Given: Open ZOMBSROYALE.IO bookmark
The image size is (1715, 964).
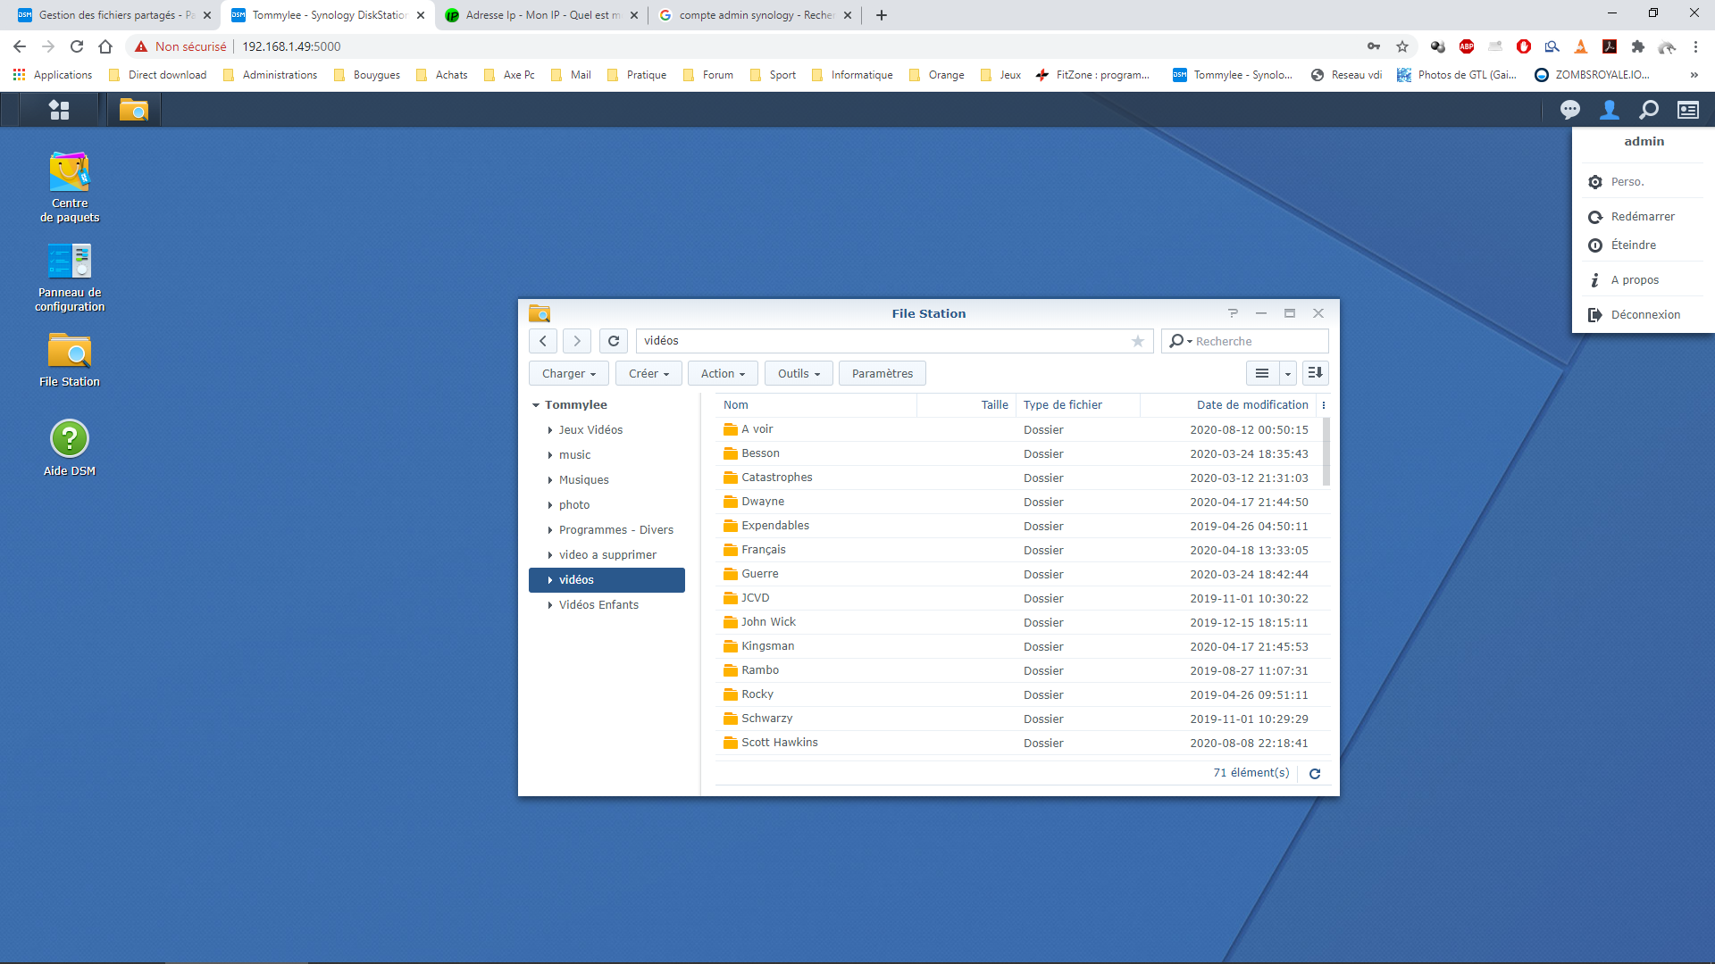Looking at the screenshot, I should [x=1592, y=75].
